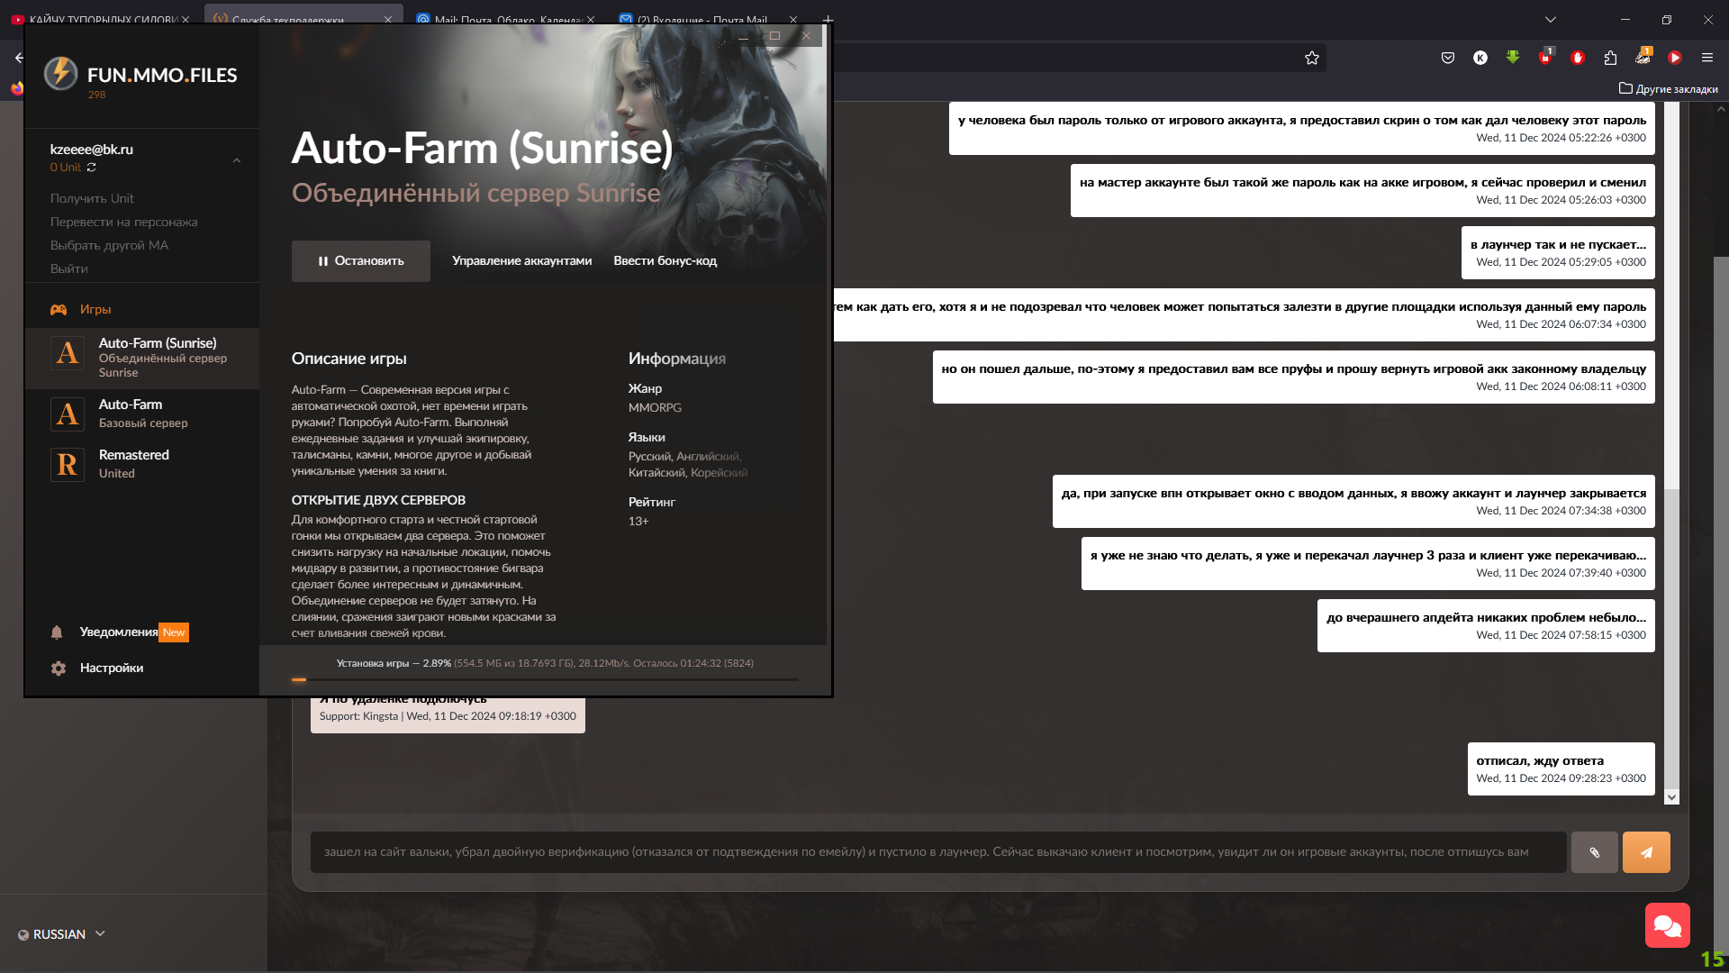The image size is (1729, 973).
Task: Collapse the kzeeee@bk.ru account menu
Action: pyautogui.click(x=237, y=160)
